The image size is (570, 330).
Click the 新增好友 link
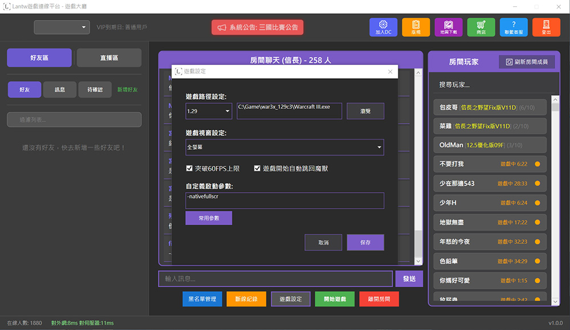[127, 90]
